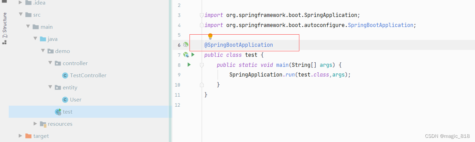Click line number 12 in gutter
The height and width of the screenshot is (142, 475).
pyautogui.click(x=178, y=105)
